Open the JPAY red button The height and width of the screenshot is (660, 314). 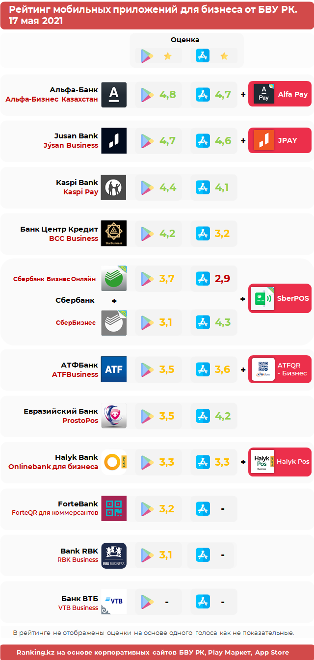click(x=280, y=140)
